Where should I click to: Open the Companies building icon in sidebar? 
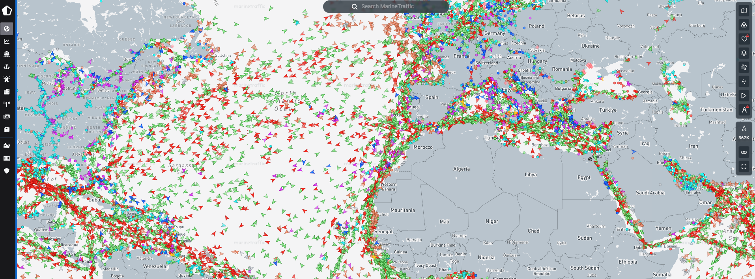[x=7, y=92]
